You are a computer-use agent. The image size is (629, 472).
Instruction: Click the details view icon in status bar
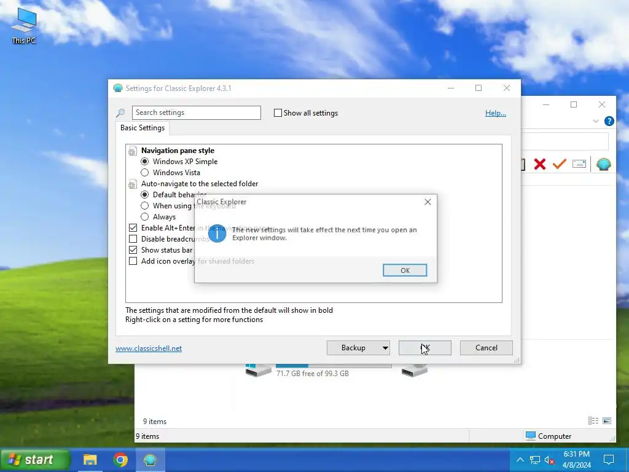(593, 420)
